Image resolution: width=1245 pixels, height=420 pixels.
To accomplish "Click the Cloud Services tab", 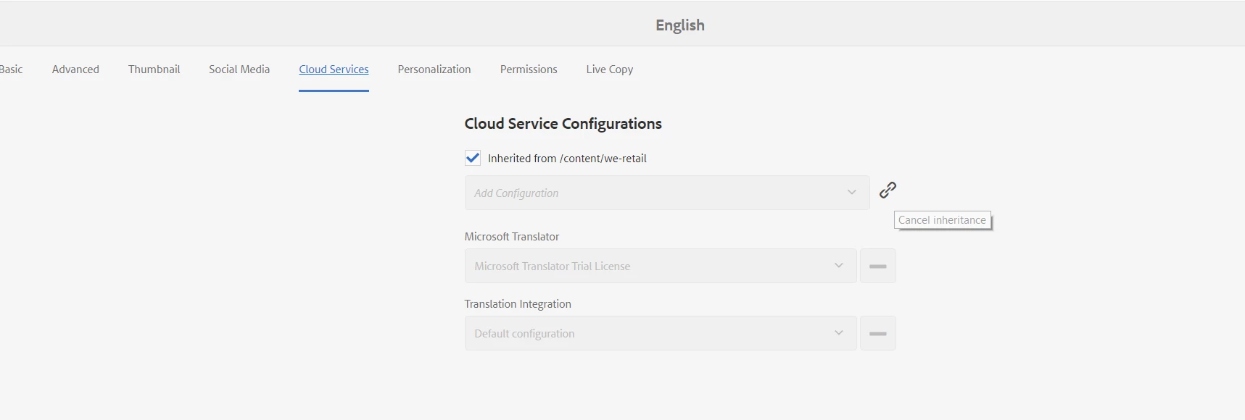I will pyautogui.click(x=334, y=70).
